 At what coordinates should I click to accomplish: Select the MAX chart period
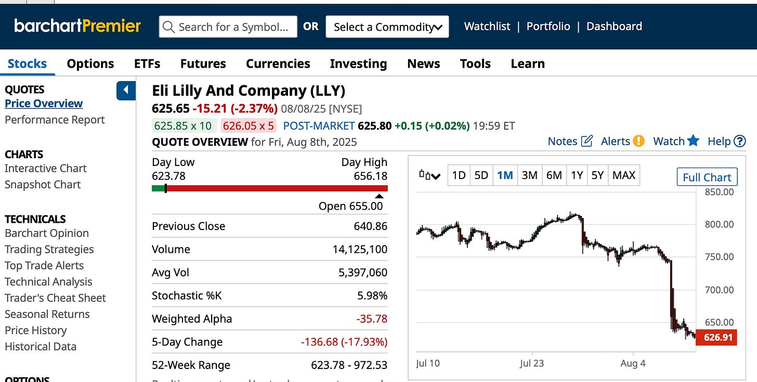coord(624,175)
